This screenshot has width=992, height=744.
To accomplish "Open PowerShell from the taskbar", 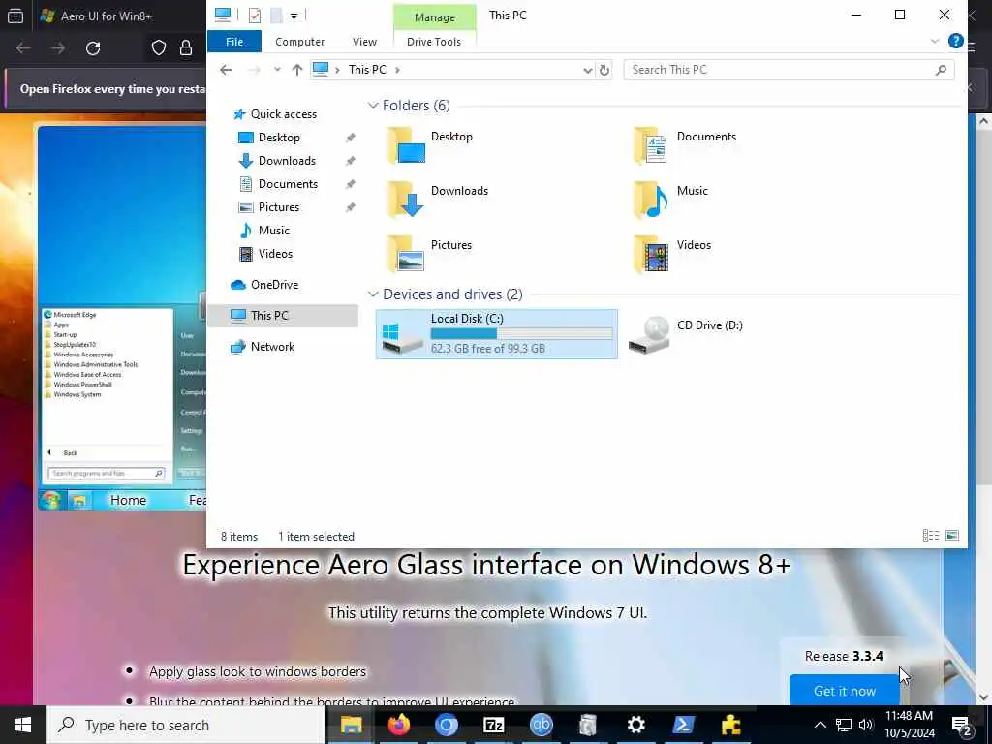I will pyautogui.click(x=683, y=725).
